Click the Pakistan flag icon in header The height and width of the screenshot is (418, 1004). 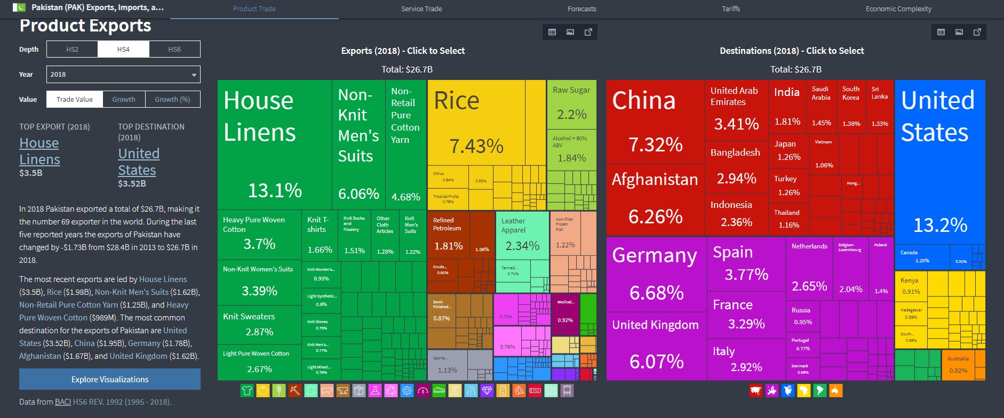[x=19, y=7]
